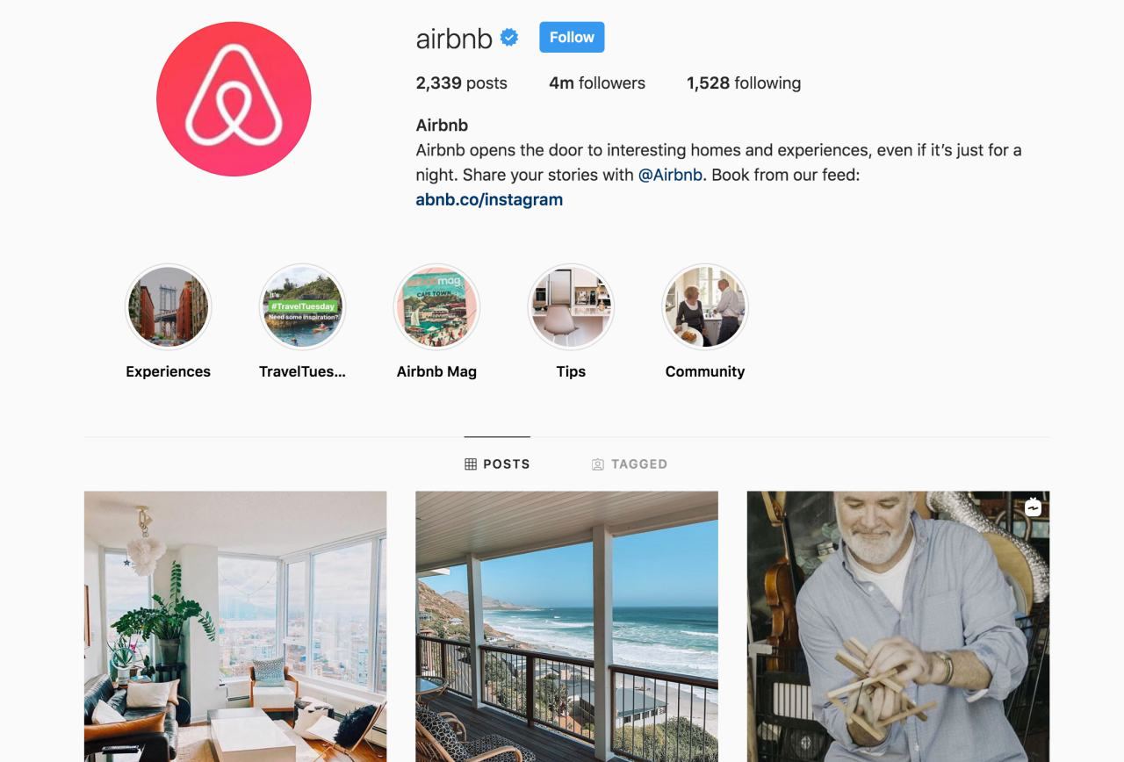Click the IGTV video icon on third post

pyautogui.click(x=1033, y=507)
